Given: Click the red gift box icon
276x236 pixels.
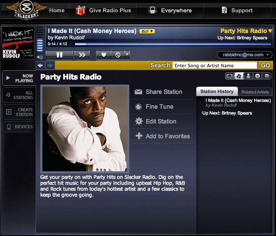Looking at the screenshot, I should point(81,10).
